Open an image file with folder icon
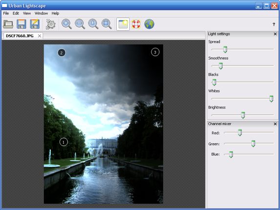This screenshot has height=210, width=280. [8, 24]
